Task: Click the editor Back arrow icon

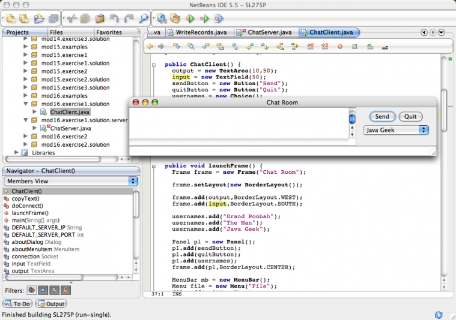Action: 150,46
